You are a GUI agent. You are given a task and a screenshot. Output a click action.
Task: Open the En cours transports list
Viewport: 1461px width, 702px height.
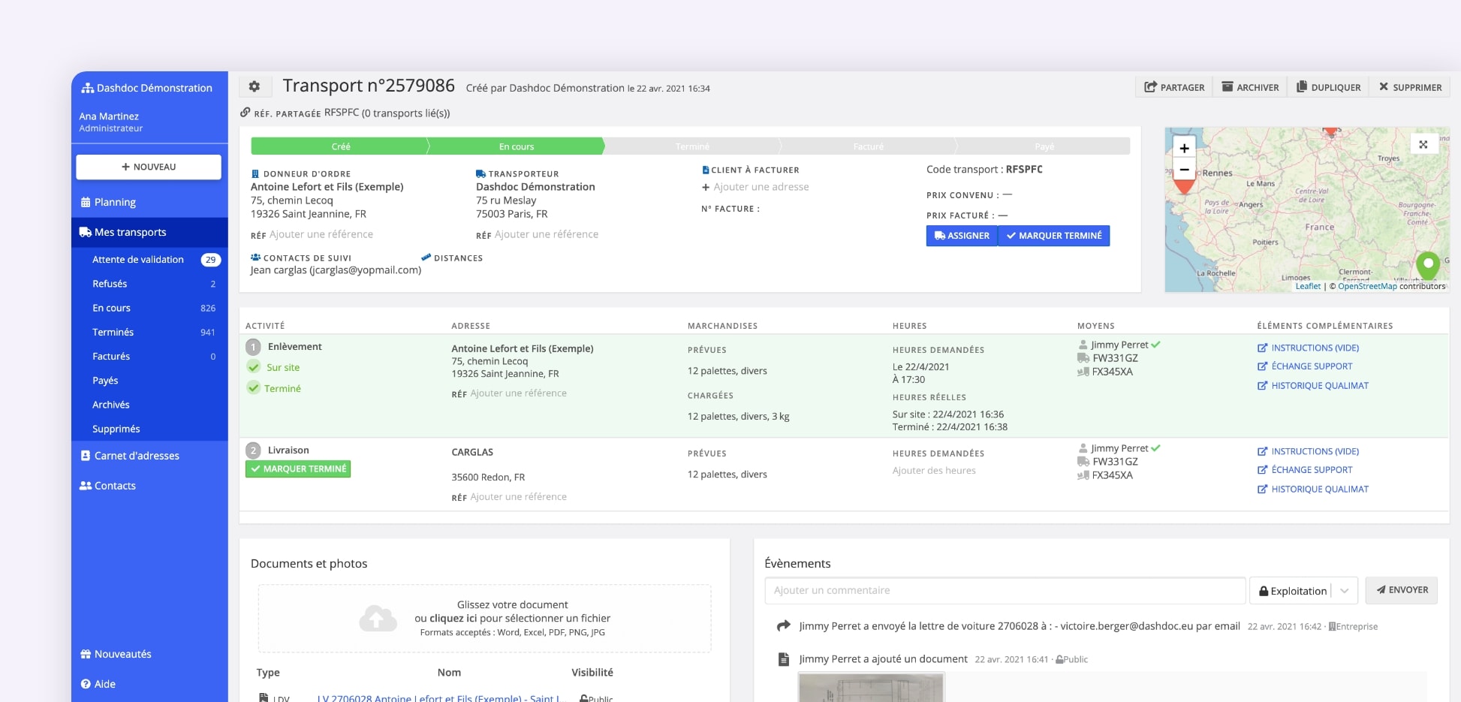112,308
